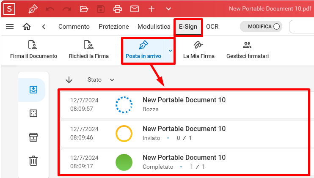Open Gestisci firmatari
Viewport: 314px width, 178px height.
click(x=248, y=49)
